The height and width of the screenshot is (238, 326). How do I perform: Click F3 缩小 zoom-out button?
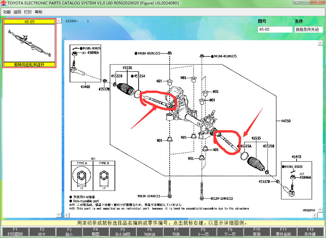click(69, 232)
